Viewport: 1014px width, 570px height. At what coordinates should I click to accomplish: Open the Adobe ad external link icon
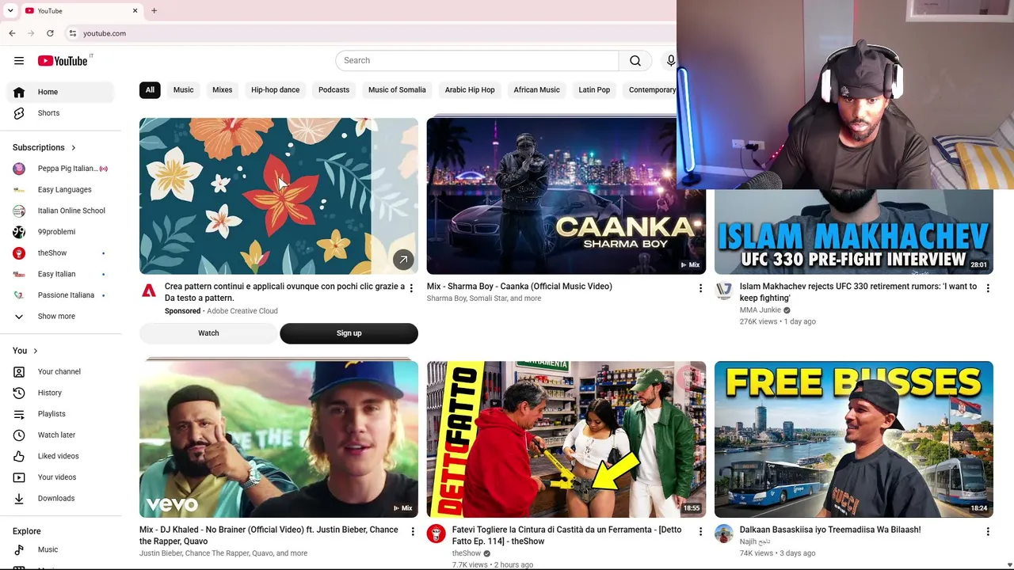click(x=403, y=260)
